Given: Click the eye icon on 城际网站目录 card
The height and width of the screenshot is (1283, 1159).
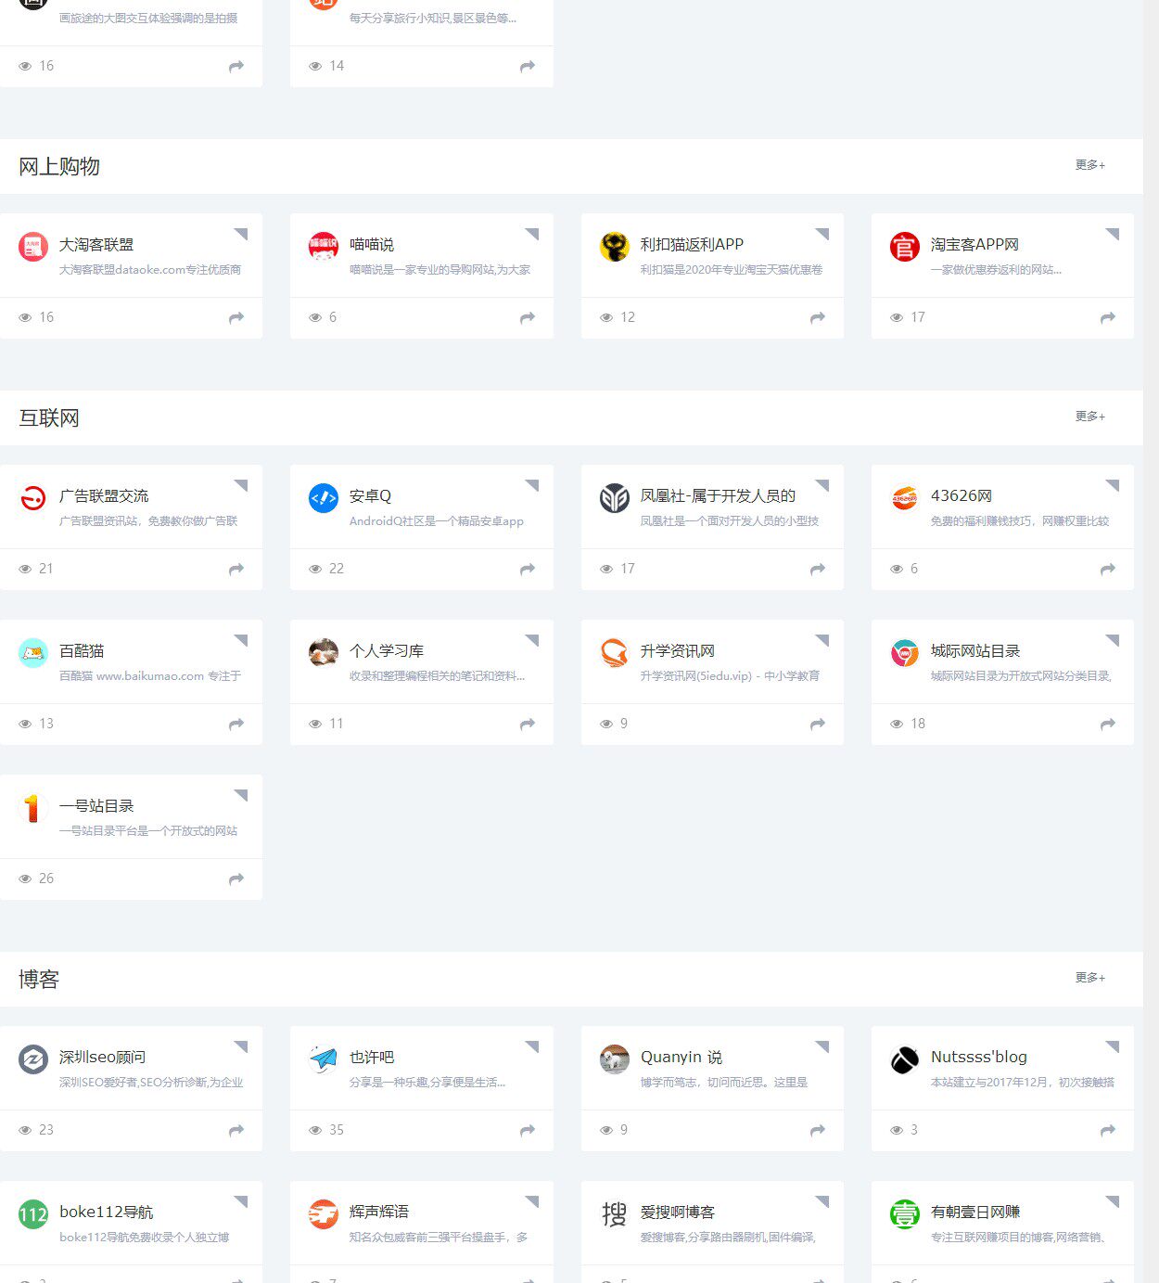Looking at the screenshot, I should coord(896,724).
